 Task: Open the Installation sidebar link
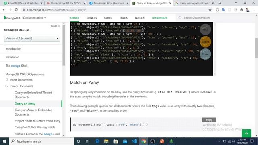point(12,57)
